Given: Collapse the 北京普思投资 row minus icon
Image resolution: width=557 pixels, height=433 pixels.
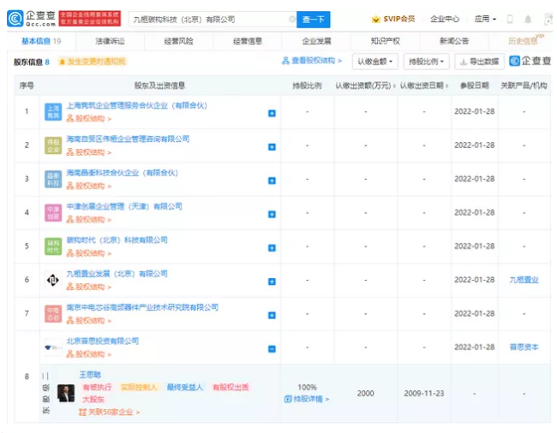Looking at the screenshot, I should pyautogui.click(x=272, y=349).
